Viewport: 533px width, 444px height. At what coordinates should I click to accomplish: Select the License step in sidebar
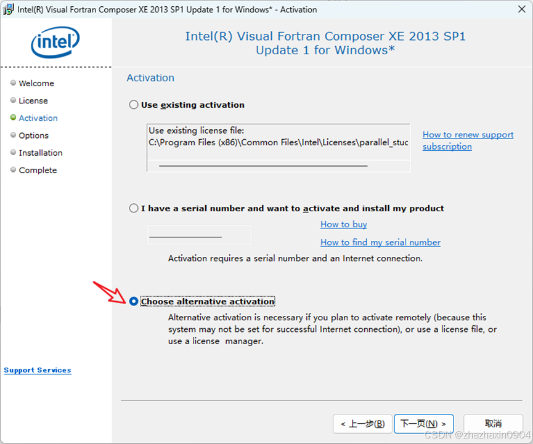click(x=33, y=100)
